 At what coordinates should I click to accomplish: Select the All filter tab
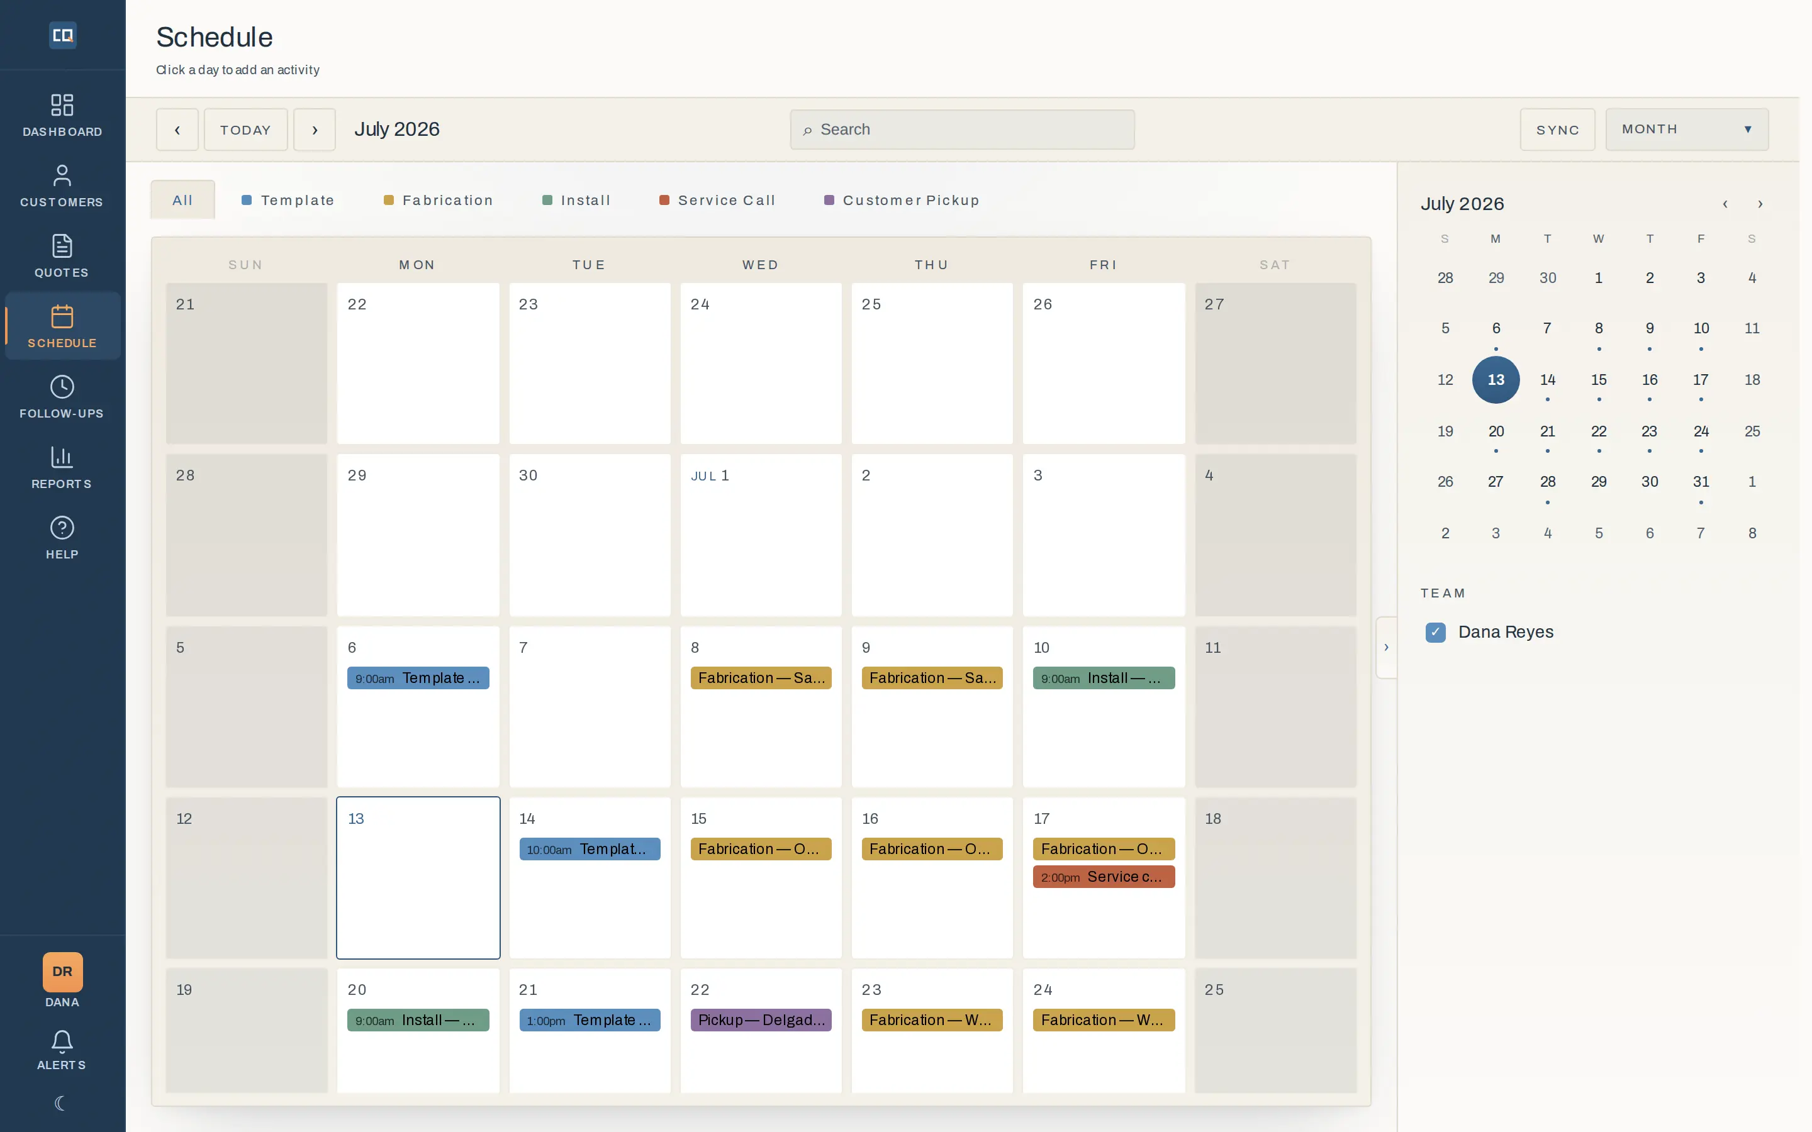[182, 200]
